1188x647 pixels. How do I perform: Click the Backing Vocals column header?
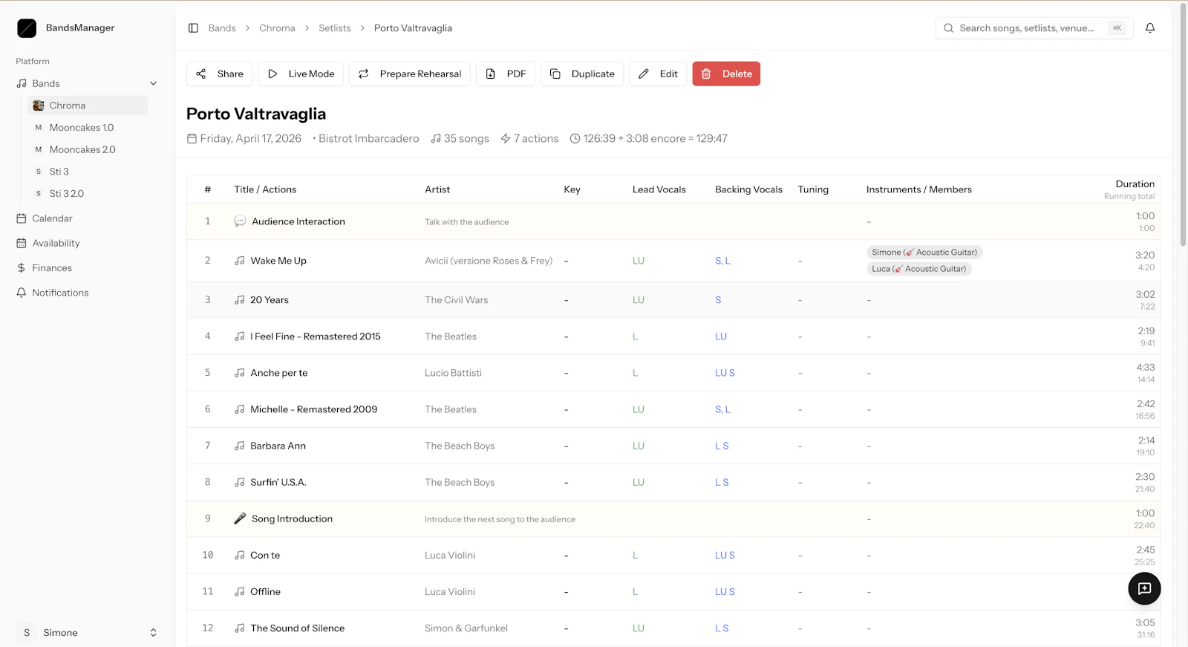(x=748, y=189)
